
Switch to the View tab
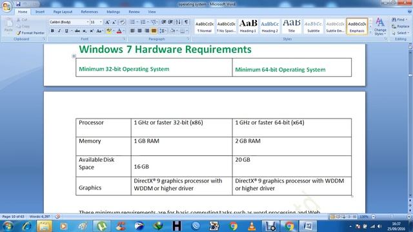(x=152, y=12)
